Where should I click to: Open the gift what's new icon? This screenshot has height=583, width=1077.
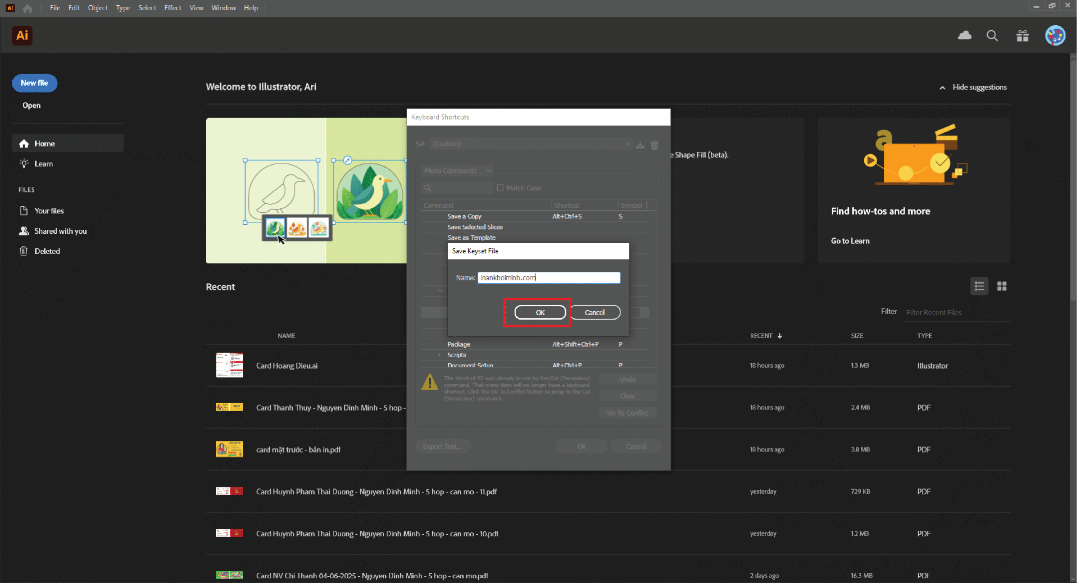[x=1022, y=36]
